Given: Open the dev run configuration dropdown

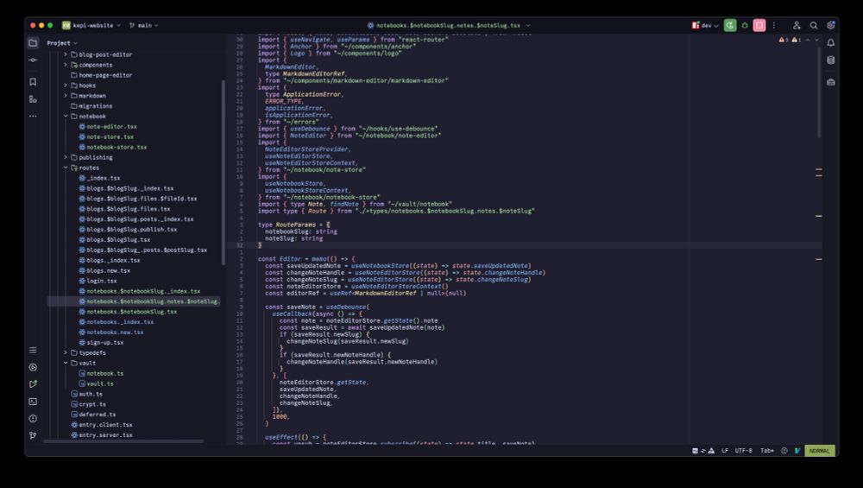Looking at the screenshot, I should 705,25.
